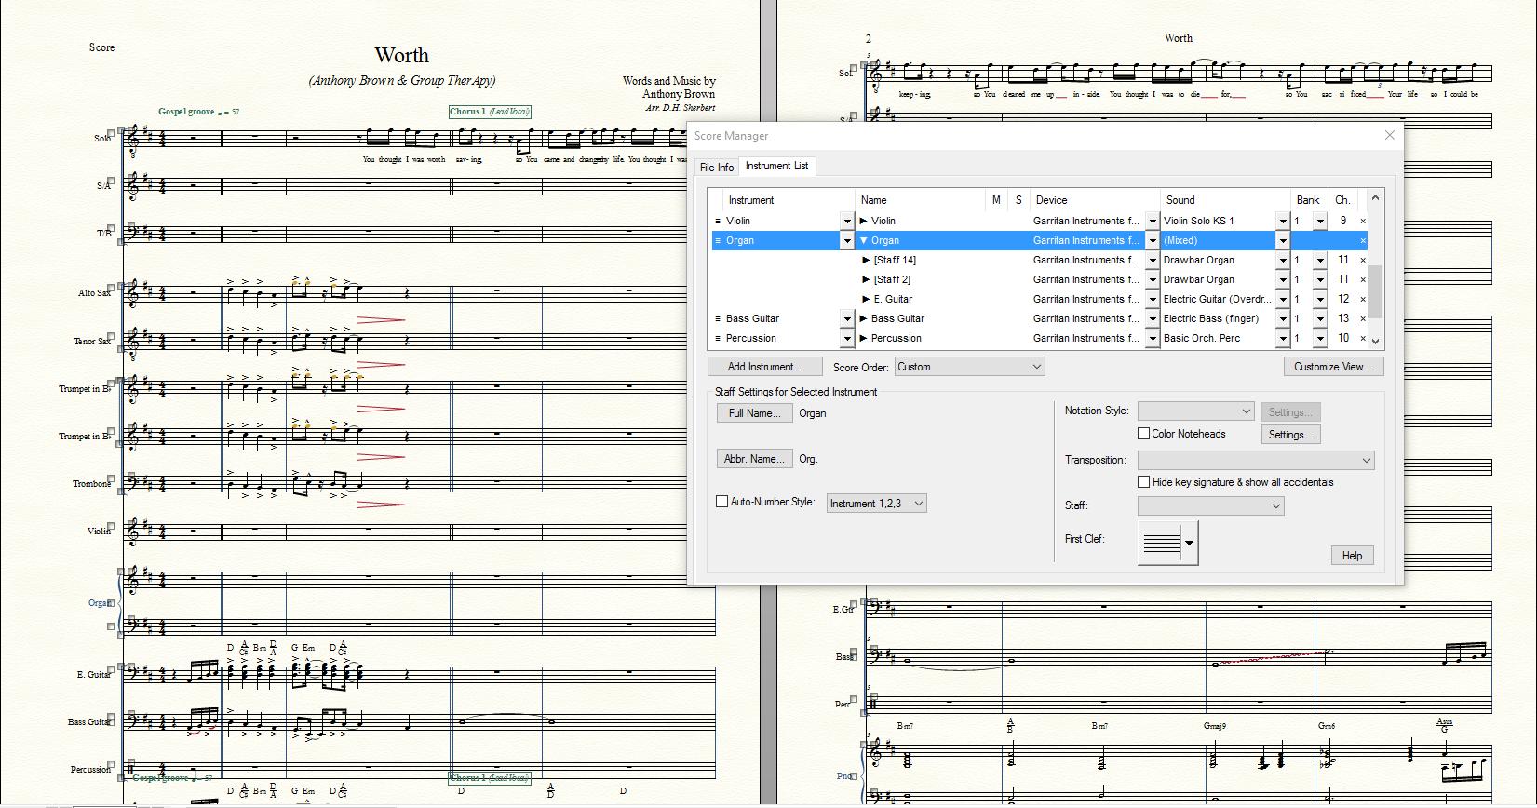Toggle the Auto-Number Style checkbox

(x=721, y=502)
